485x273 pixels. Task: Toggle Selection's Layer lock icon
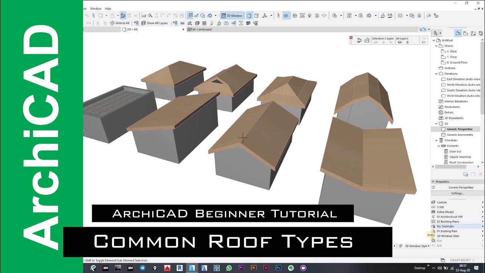(383, 42)
